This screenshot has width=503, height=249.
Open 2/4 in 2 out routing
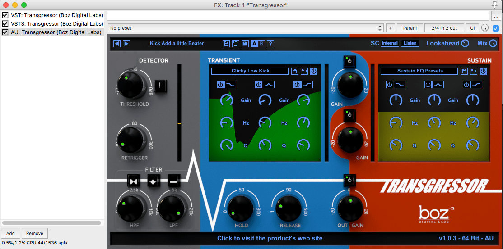[x=444, y=28]
